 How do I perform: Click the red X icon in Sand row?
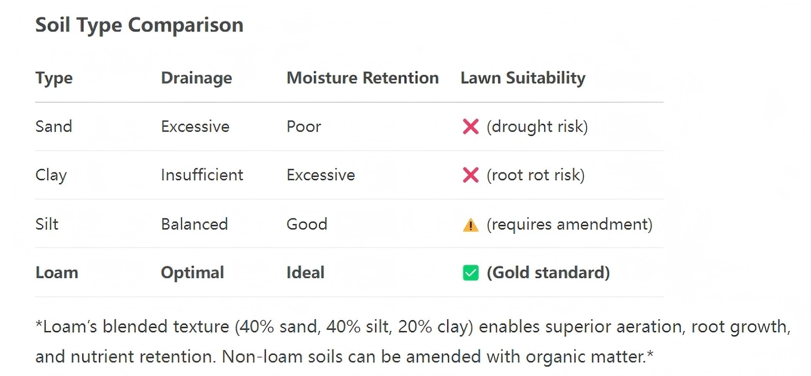click(471, 126)
